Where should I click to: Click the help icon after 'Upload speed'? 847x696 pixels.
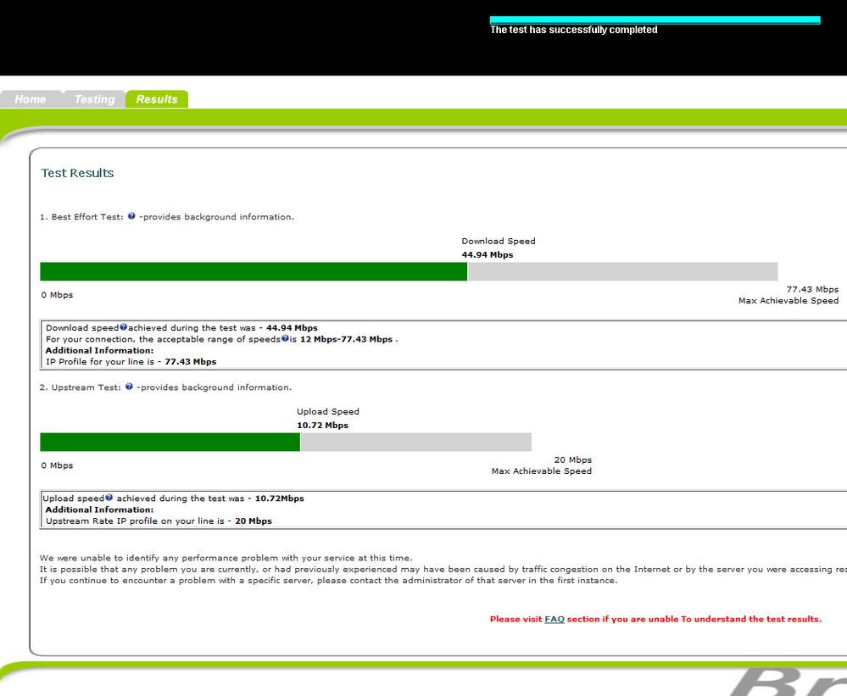coord(109,498)
